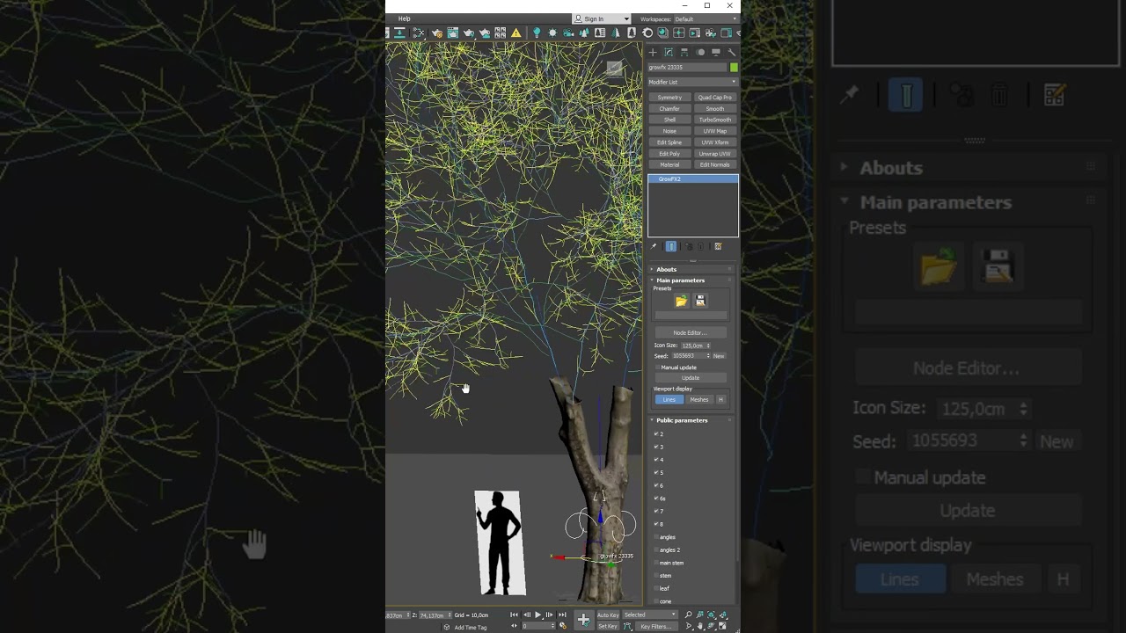The width and height of the screenshot is (1126, 633).
Task: Go to the start frame button
Action: [514, 615]
